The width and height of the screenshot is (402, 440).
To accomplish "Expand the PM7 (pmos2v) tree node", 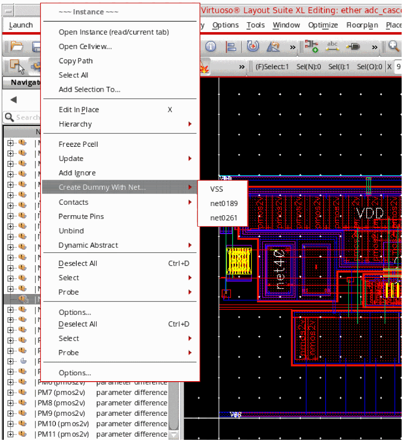I will pyautogui.click(x=10, y=392).
